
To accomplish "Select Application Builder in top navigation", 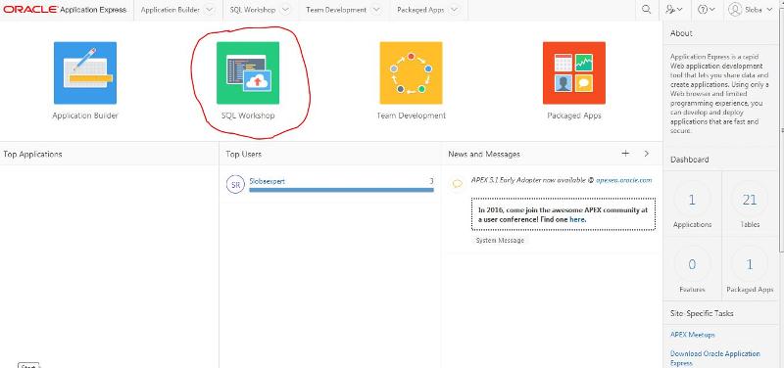I will pos(170,10).
